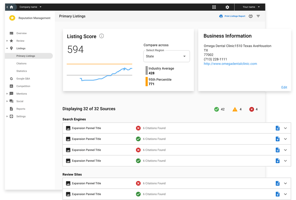Click the Listing Score info icon
The image size is (296, 200).
point(101,36)
